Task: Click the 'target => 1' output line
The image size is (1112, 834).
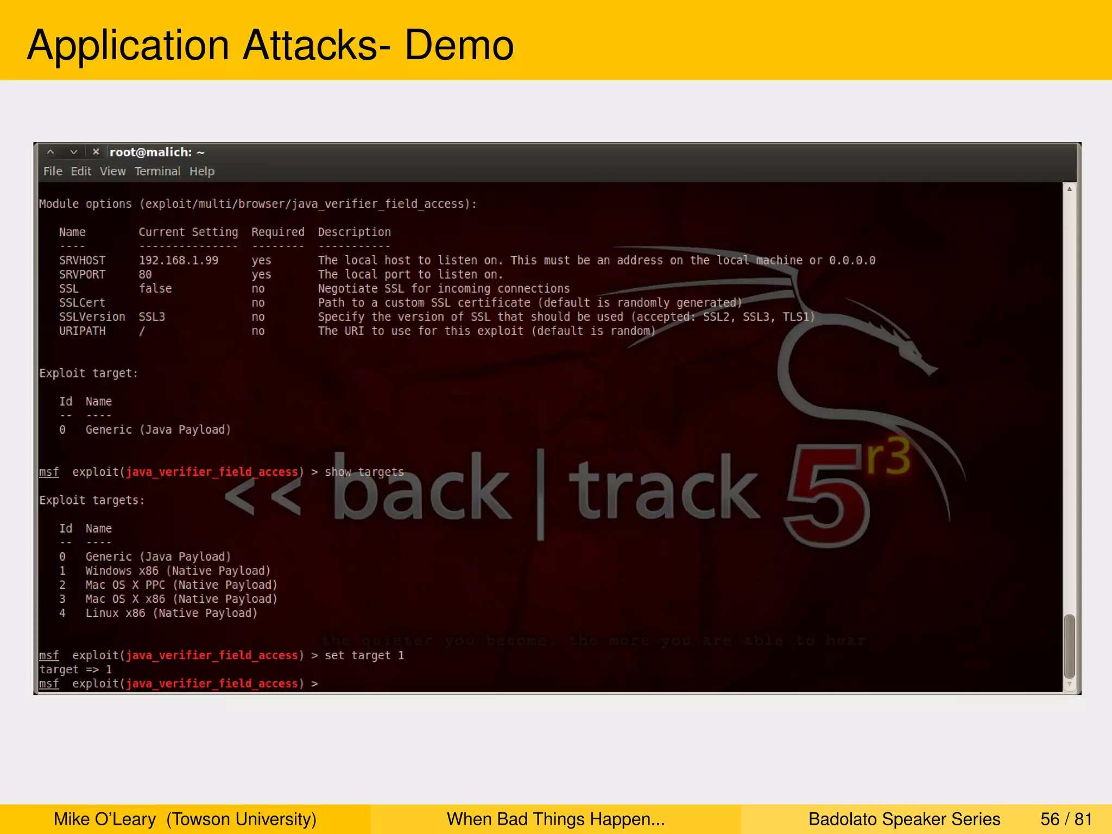Action: 75,670
